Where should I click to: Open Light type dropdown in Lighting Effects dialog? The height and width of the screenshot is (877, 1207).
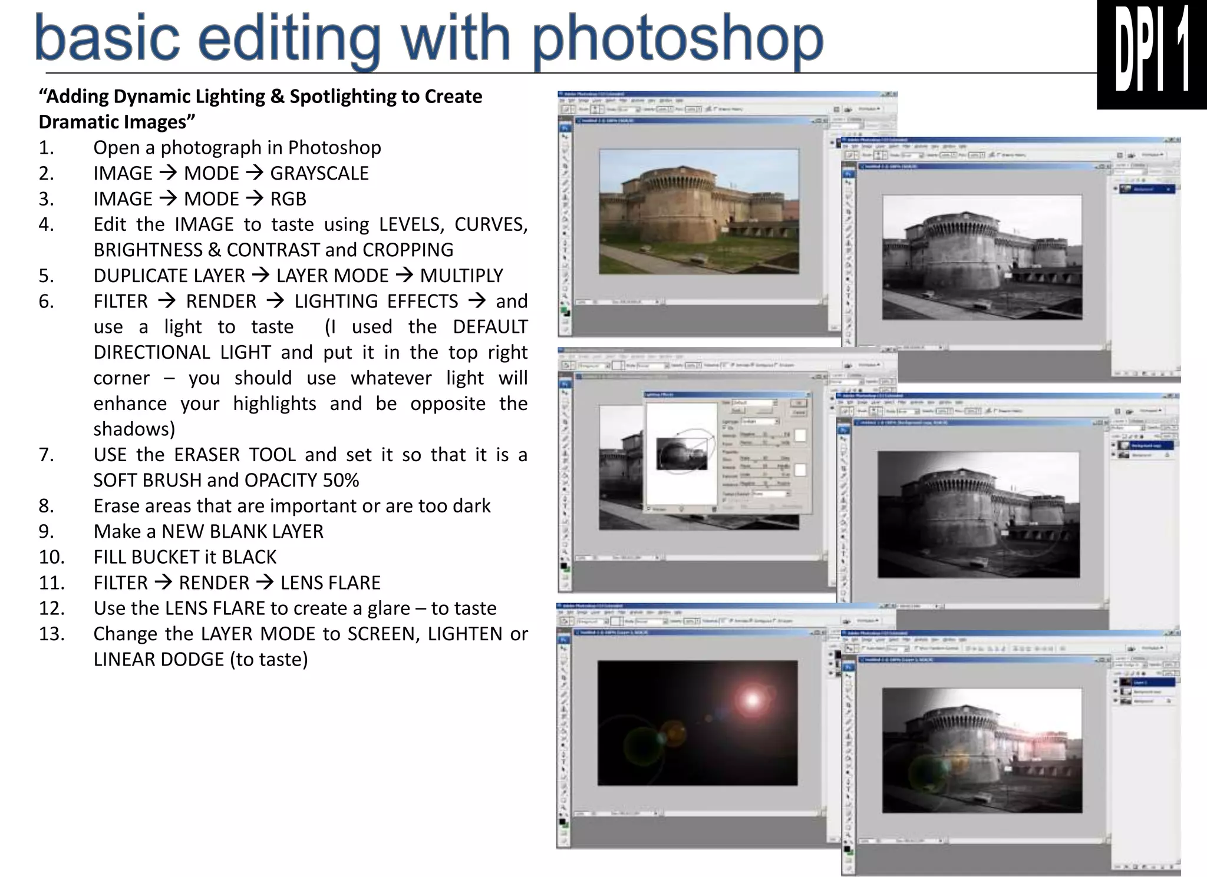coord(760,421)
